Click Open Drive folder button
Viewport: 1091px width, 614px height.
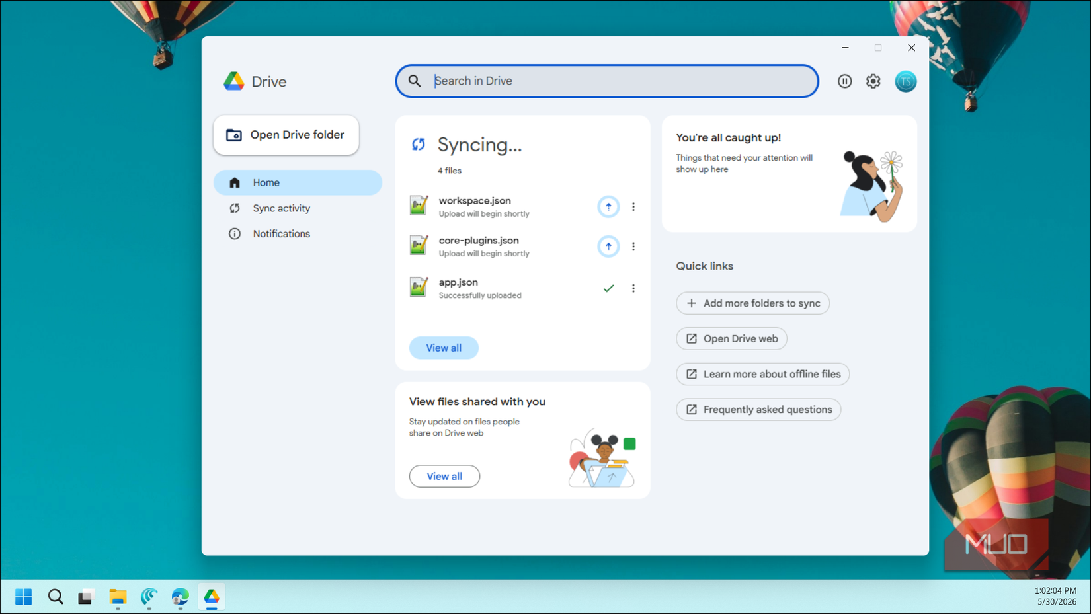pyautogui.click(x=286, y=135)
